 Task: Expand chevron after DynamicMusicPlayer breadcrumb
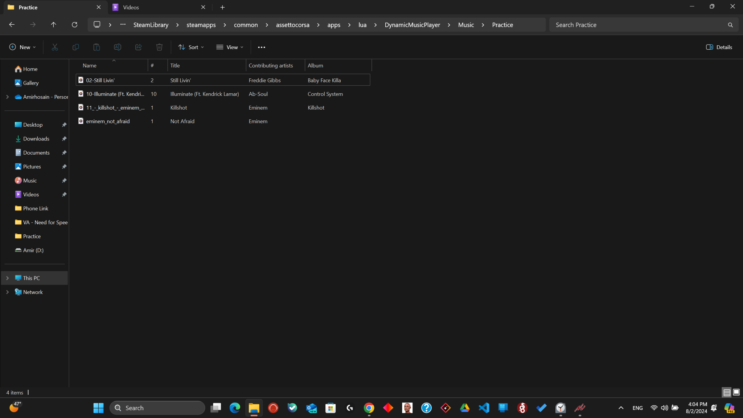click(x=449, y=25)
